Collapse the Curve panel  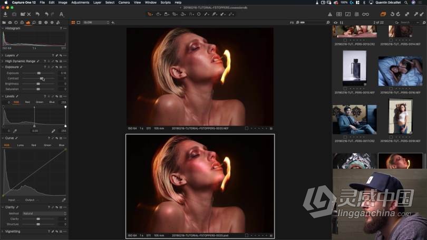coord(3,138)
